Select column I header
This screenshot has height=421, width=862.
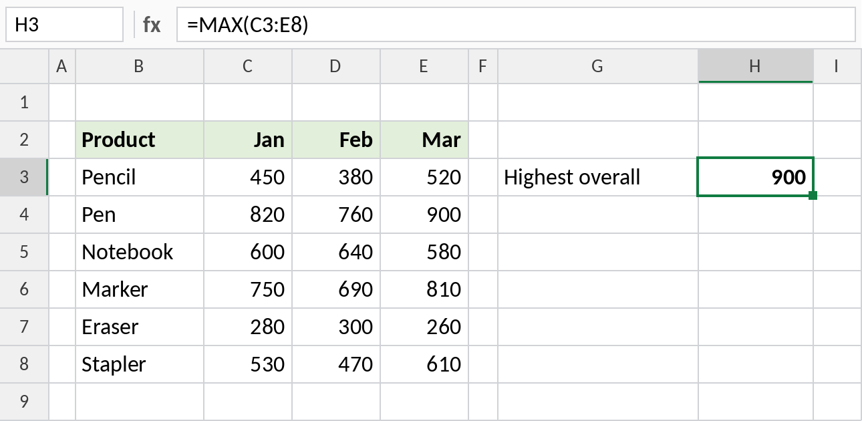coord(837,66)
